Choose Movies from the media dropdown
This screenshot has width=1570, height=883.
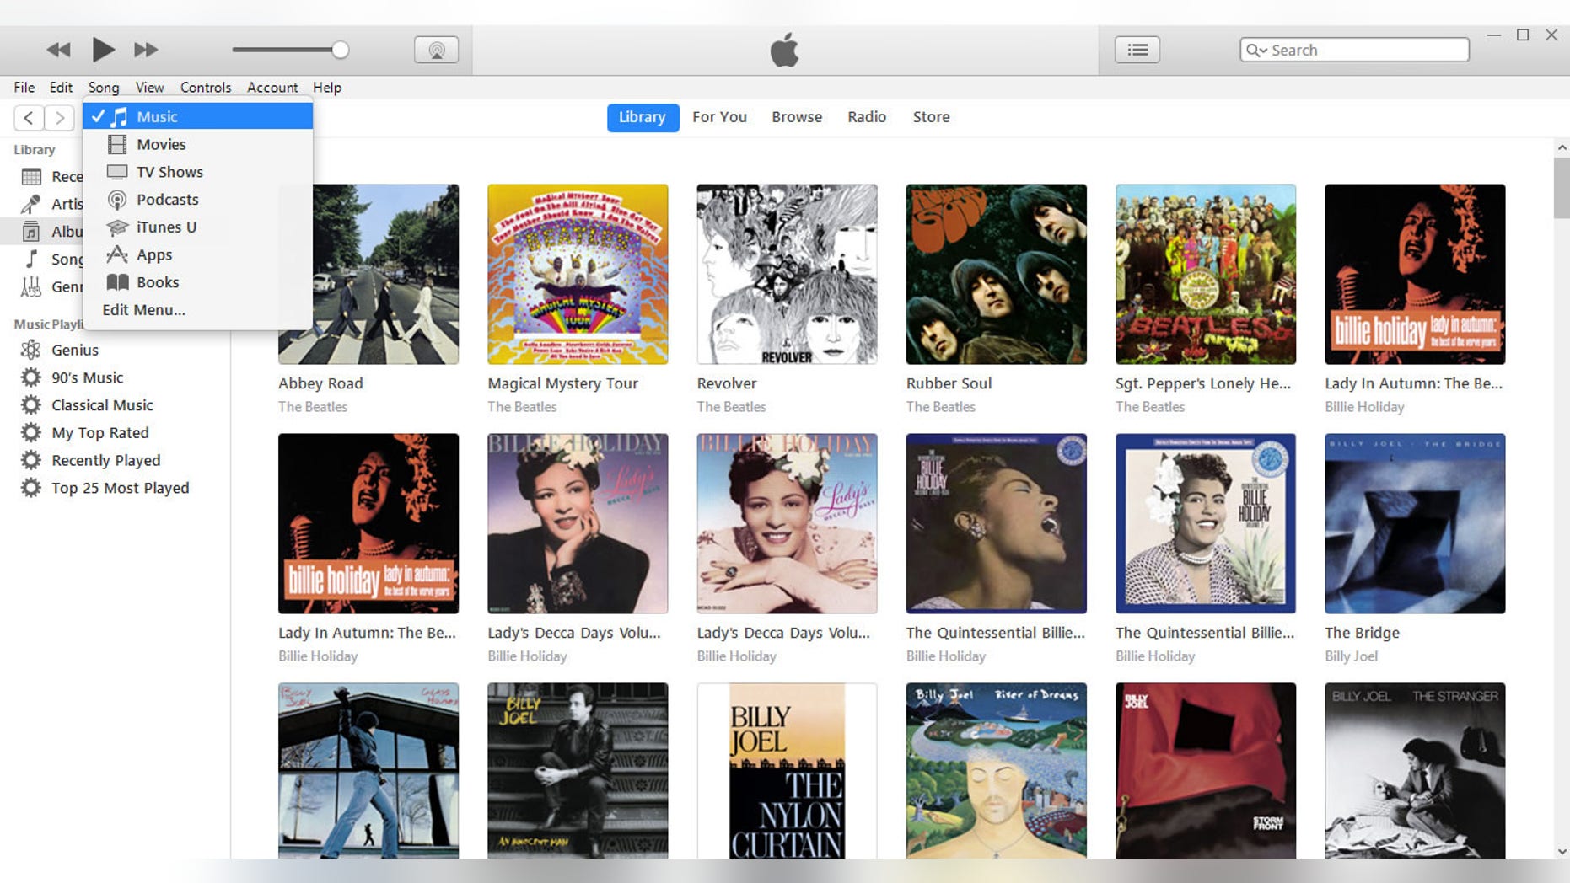tap(198, 144)
